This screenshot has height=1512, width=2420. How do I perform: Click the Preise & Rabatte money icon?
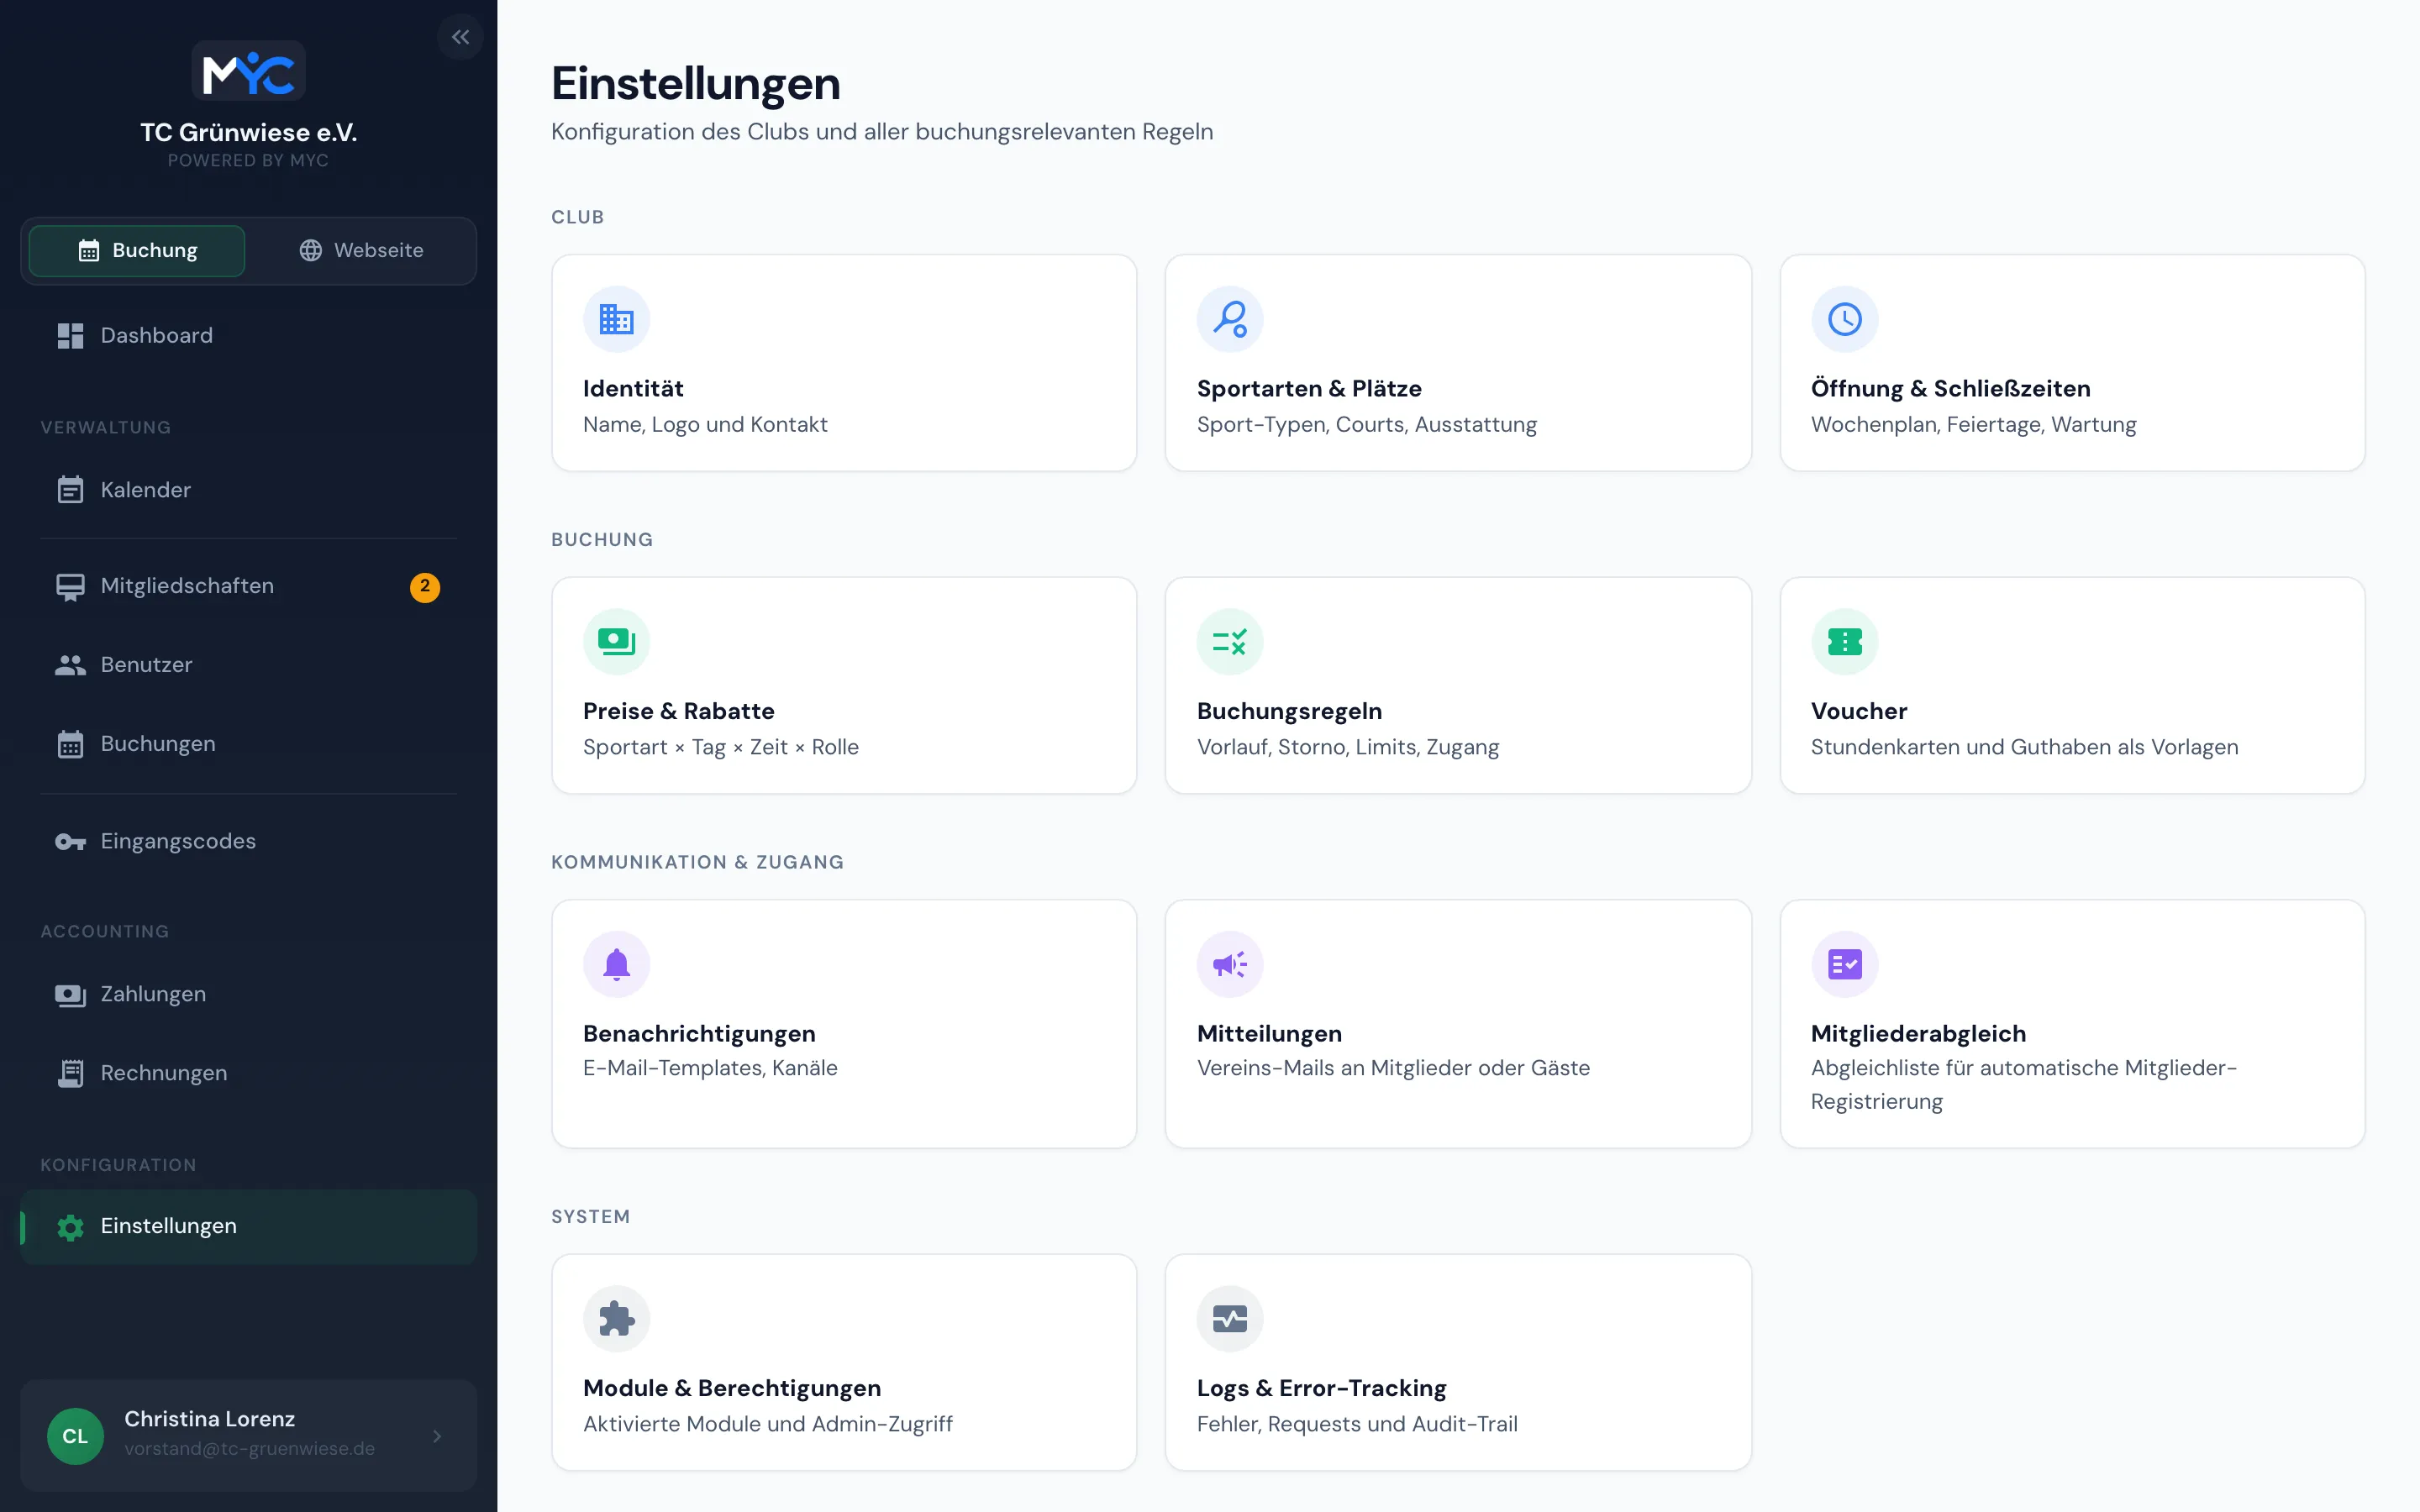(616, 642)
